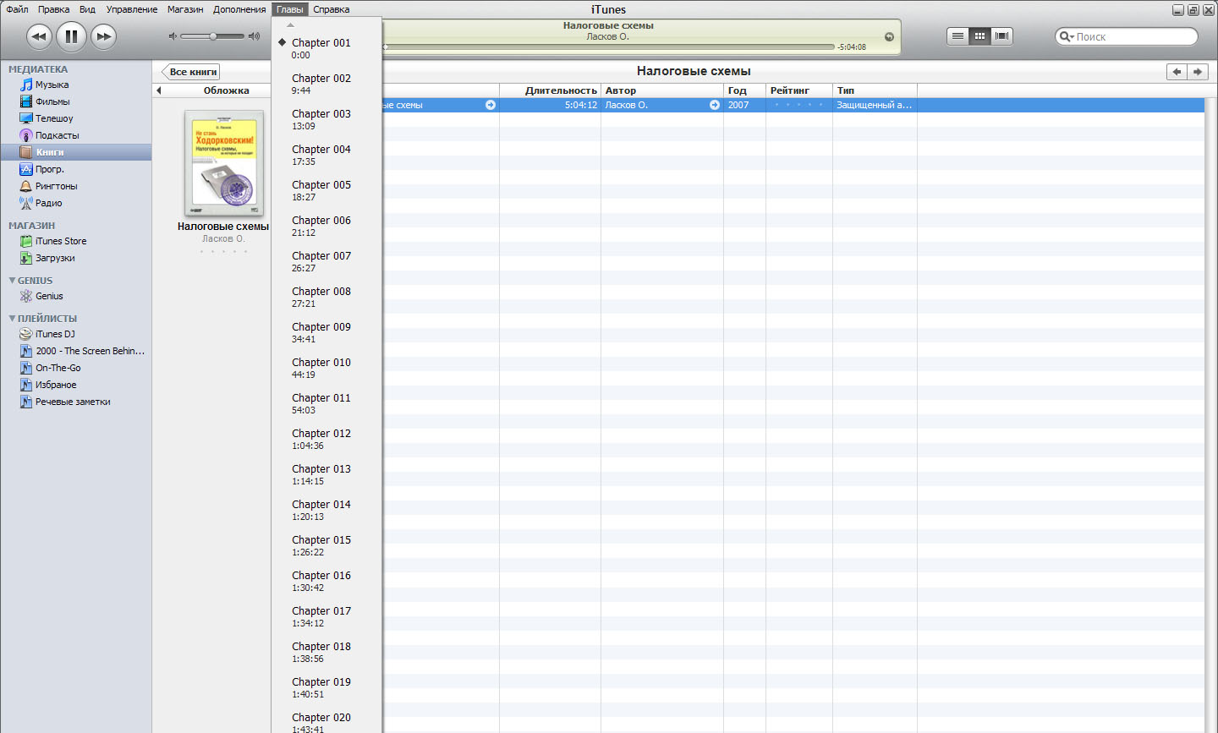Open the Файл menu
The height and width of the screenshot is (733, 1218).
tap(17, 9)
